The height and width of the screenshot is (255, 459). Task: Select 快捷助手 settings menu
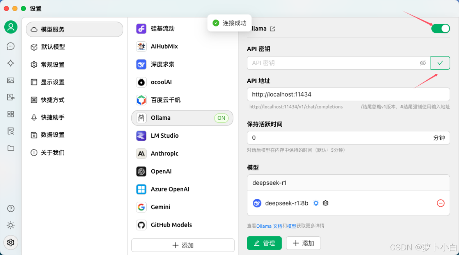tap(75, 117)
